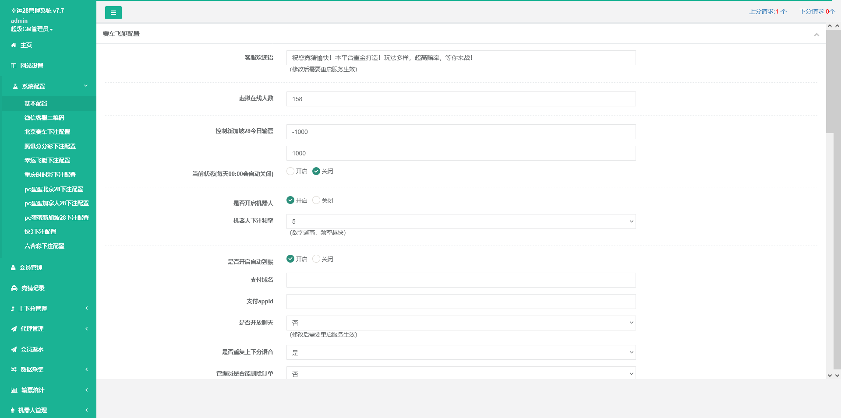This screenshot has height=418, width=841.
Task: Open pc蛋蛋新加坡28下注配置 item
Action: 49,218
